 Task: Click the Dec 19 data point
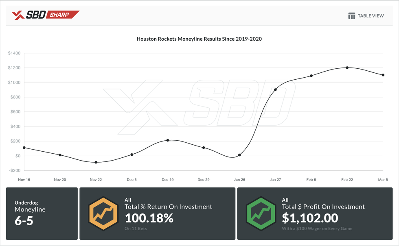pyautogui.click(x=168, y=140)
